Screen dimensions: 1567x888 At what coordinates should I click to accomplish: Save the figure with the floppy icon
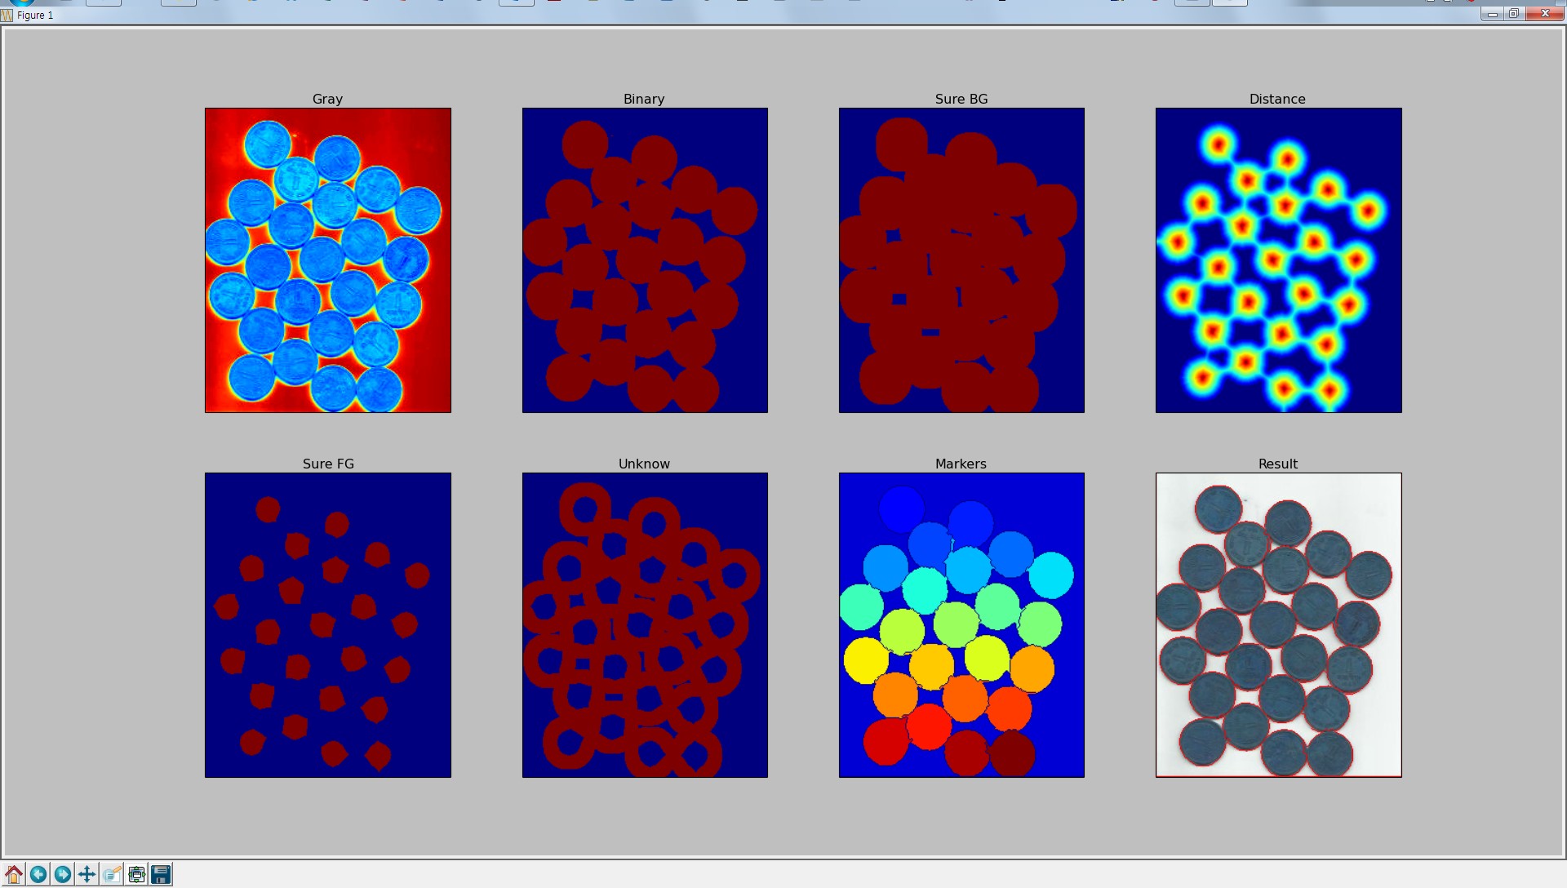[x=161, y=875]
